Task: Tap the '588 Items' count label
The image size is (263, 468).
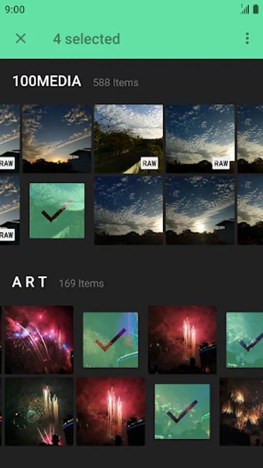Action: tap(116, 83)
